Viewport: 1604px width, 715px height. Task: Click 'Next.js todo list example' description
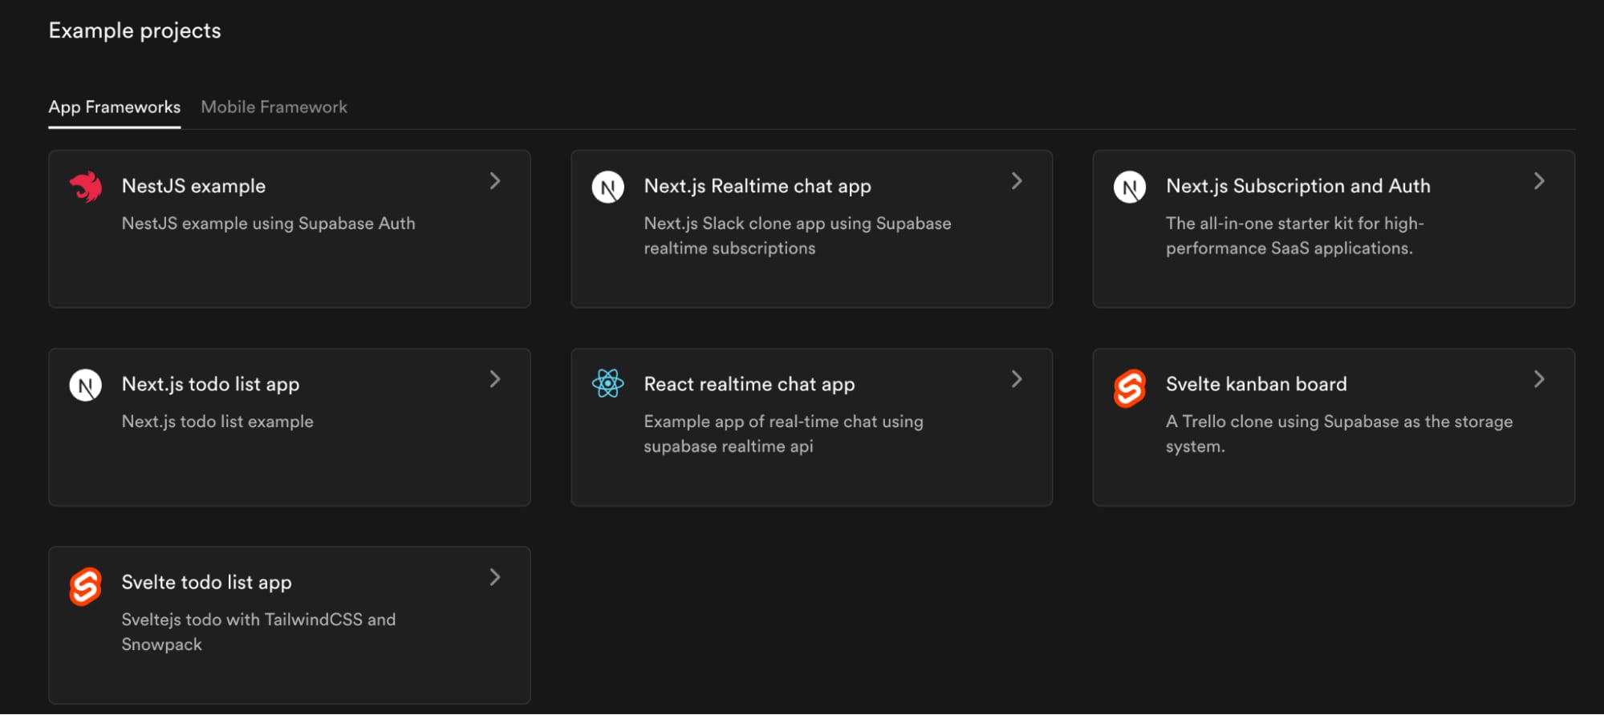coord(217,422)
